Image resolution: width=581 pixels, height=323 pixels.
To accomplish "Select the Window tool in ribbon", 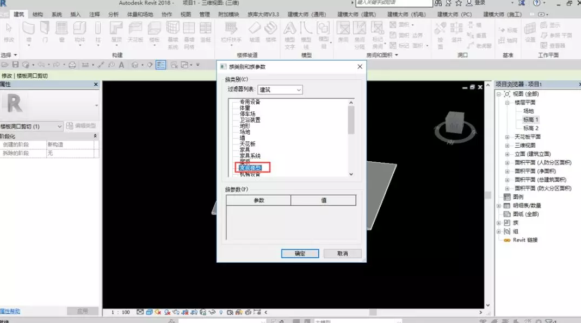I will click(x=61, y=32).
